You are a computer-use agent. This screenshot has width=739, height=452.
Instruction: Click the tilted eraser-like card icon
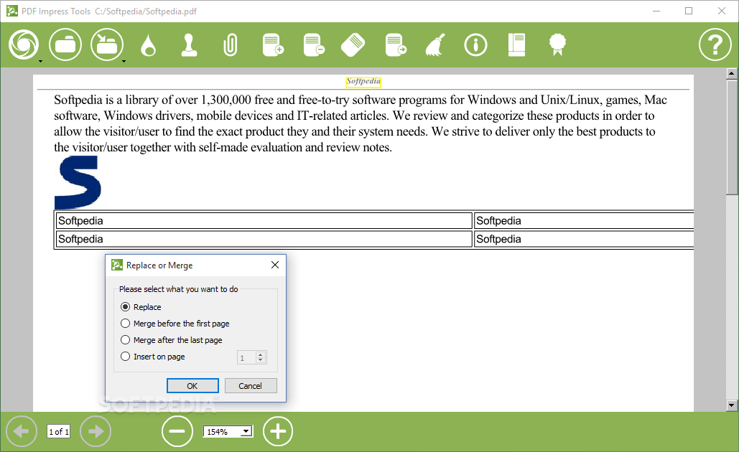[353, 45]
